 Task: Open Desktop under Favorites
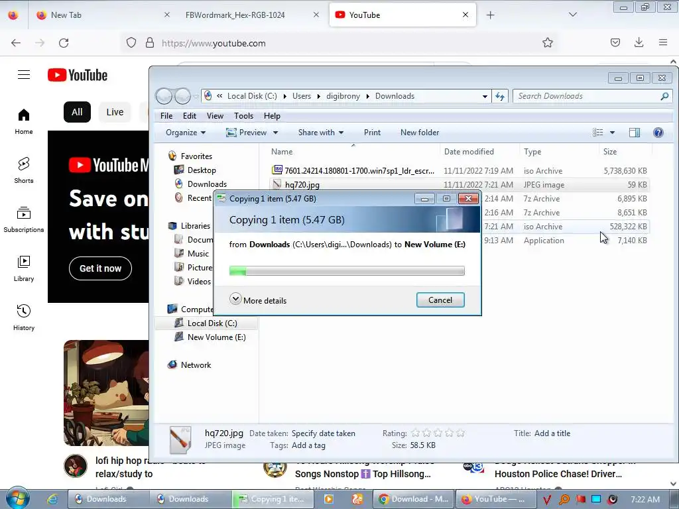click(x=195, y=170)
